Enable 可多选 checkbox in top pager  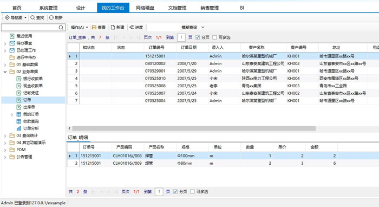pyautogui.click(x=214, y=37)
